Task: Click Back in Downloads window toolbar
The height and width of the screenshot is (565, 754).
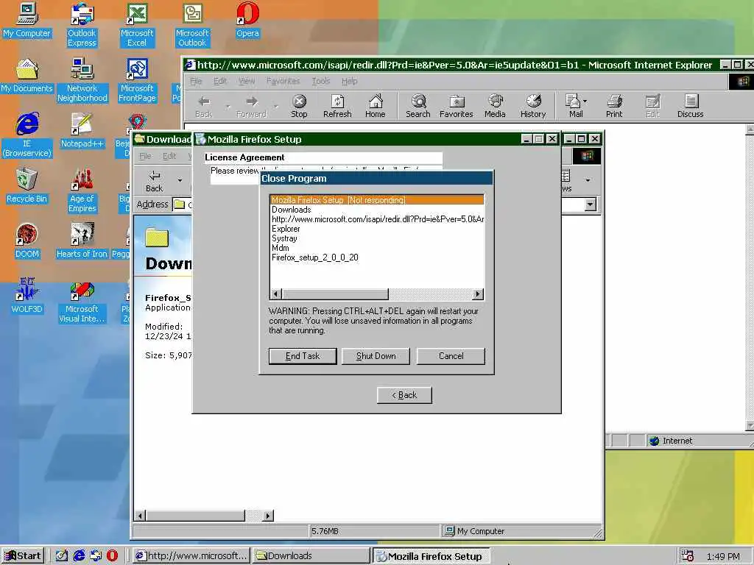Action: pos(155,181)
